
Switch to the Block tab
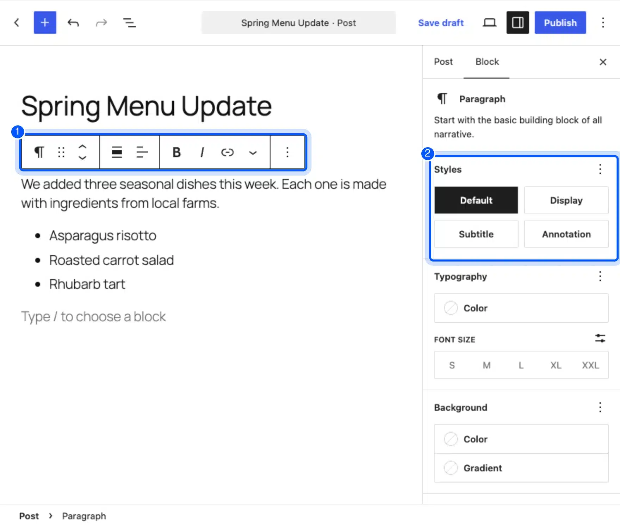point(487,62)
